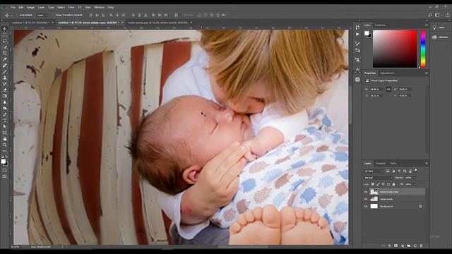
Task: Select the Gradient tool
Action: [x=5, y=96]
